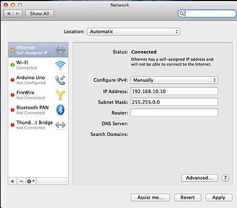The width and height of the screenshot is (237, 208).
Task: Go back with the left arrow button
Action: coord(8,14)
